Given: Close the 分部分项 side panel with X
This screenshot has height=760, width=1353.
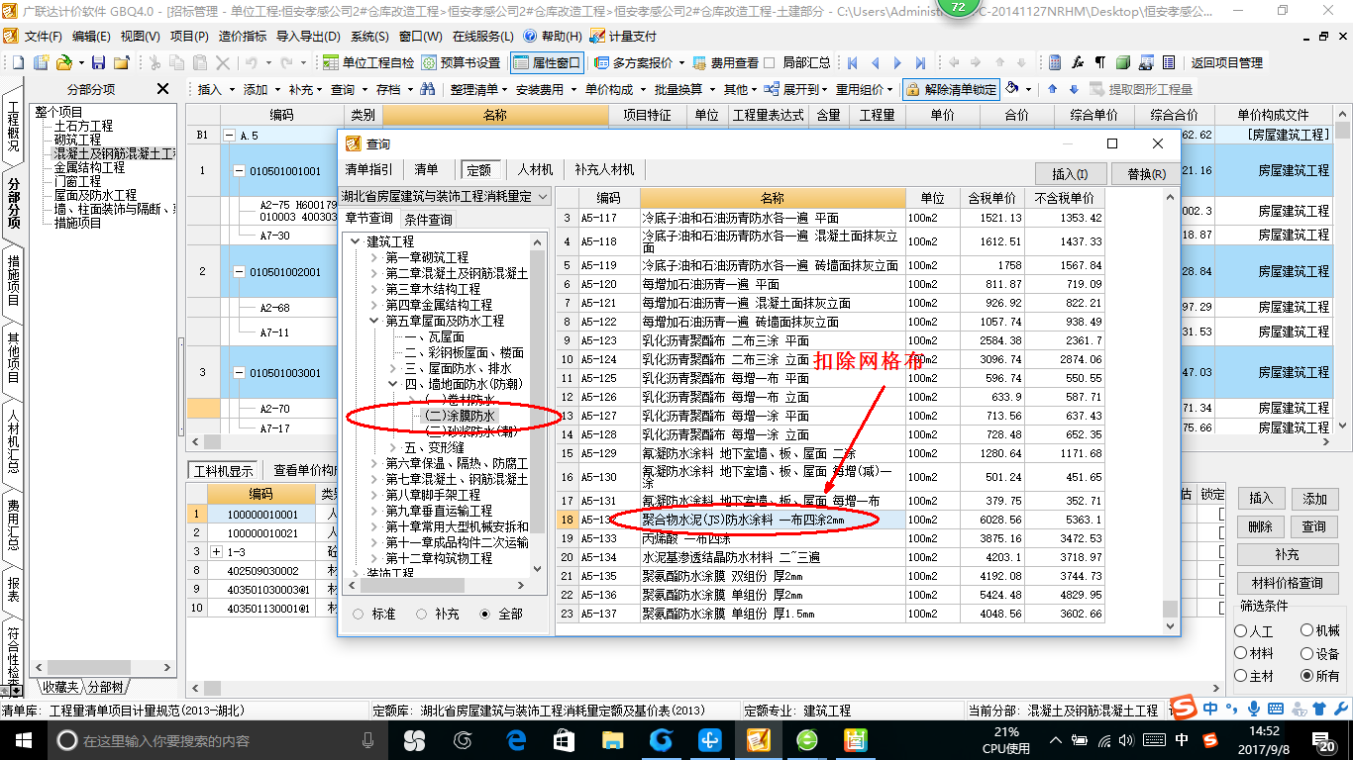Looking at the screenshot, I should 163,89.
